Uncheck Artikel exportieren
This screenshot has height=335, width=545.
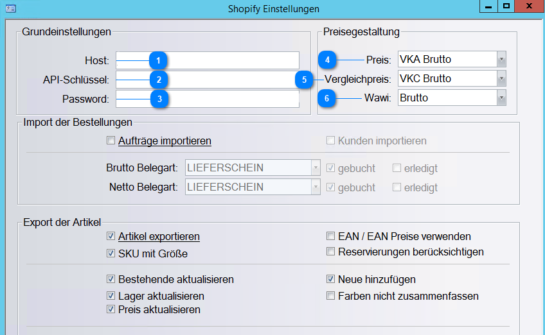coord(111,236)
